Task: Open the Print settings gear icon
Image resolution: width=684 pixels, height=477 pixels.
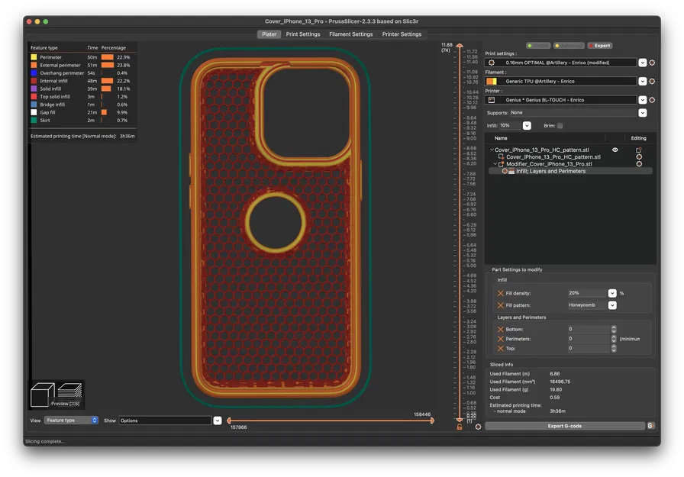Action: [x=652, y=63]
